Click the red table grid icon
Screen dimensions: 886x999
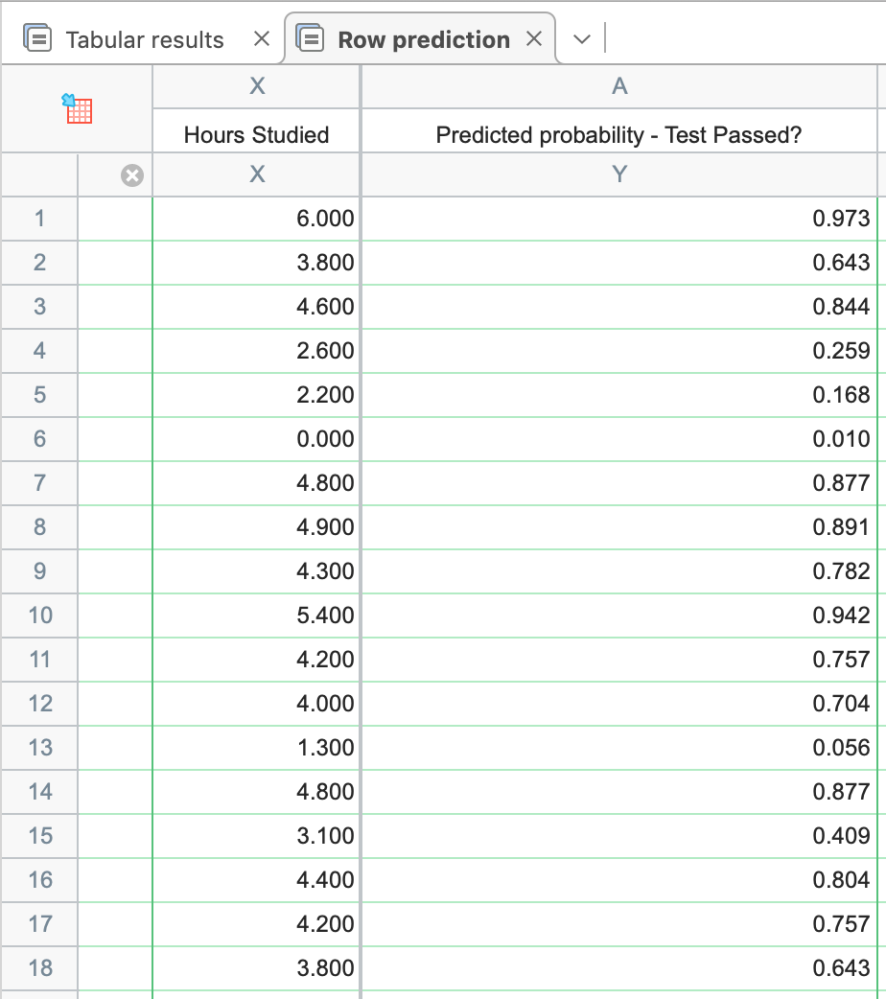[77, 108]
